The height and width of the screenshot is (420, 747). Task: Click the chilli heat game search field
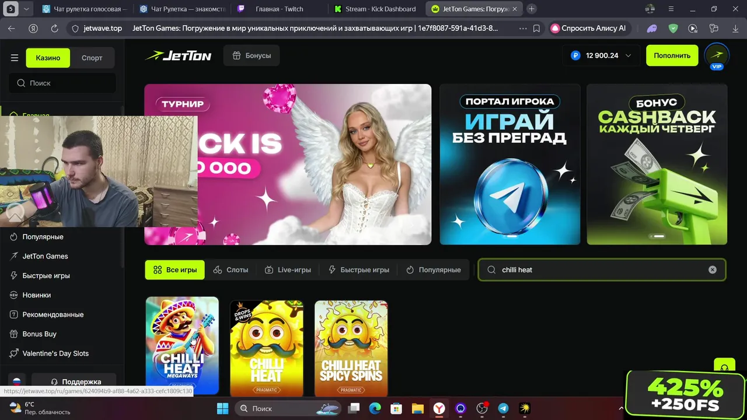601,269
